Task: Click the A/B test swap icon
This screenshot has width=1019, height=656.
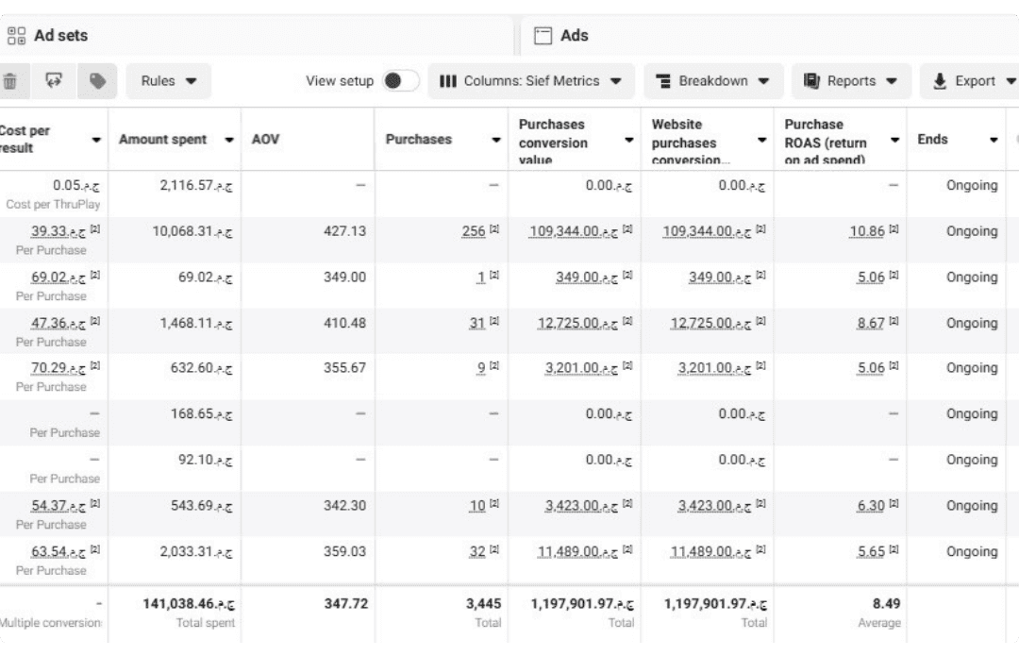Action: 54,80
